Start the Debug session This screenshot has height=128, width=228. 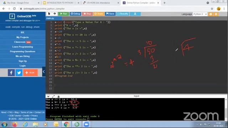[75, 14]
